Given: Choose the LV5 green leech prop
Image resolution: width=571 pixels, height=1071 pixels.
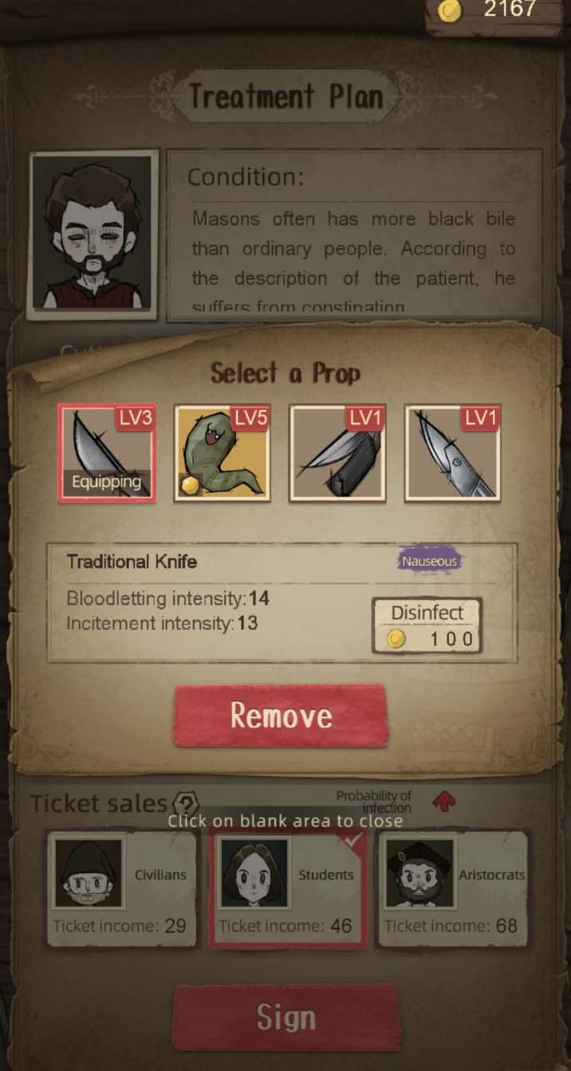Looking at the screenshot, I should (222, 453).
